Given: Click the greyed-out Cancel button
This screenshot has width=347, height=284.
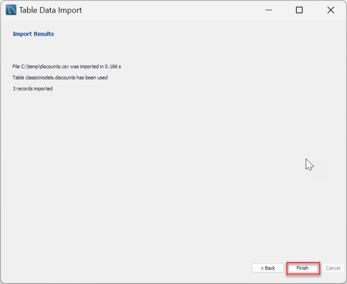Looking at the screenshot, I should (x=333, y=268).
